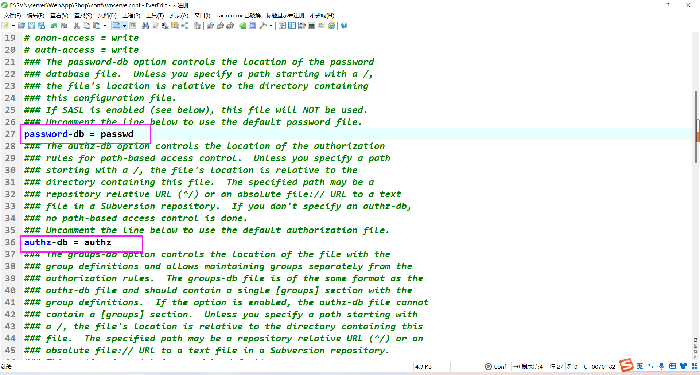The width and height of the screenshot is (700, 375).
Task: Open the 查看(V) menu
Action: (x=59, y=15)
